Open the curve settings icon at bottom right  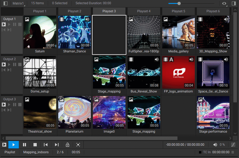pyautogui.click(x=233, y=145)
